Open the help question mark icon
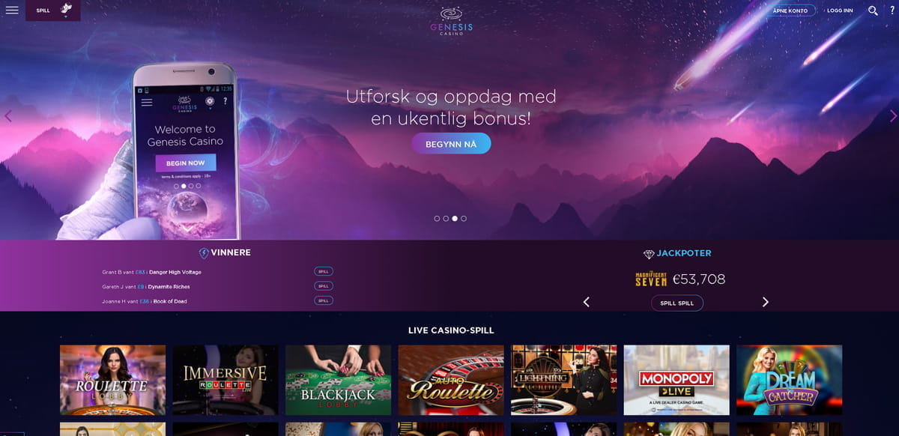 click(x=892, y=10)
